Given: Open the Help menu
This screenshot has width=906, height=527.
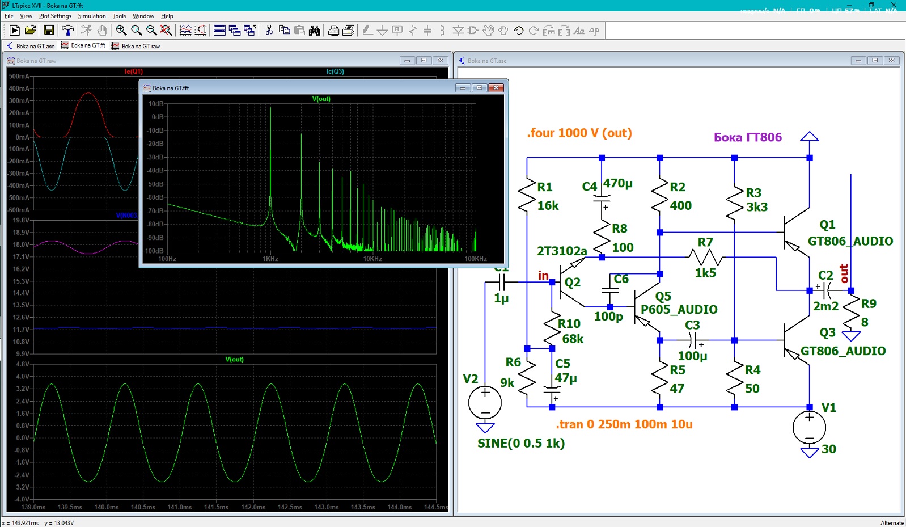Looking at the screenshot, I should click(167, 16).
